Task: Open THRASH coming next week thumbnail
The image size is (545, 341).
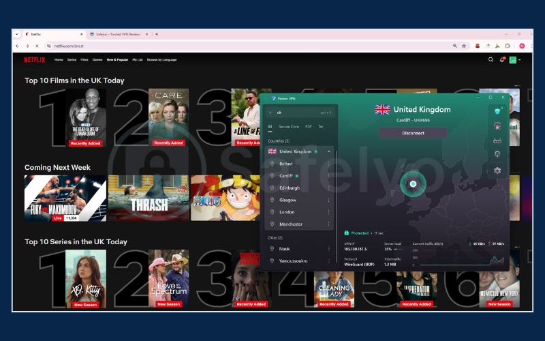Action: tap(149, 198)
